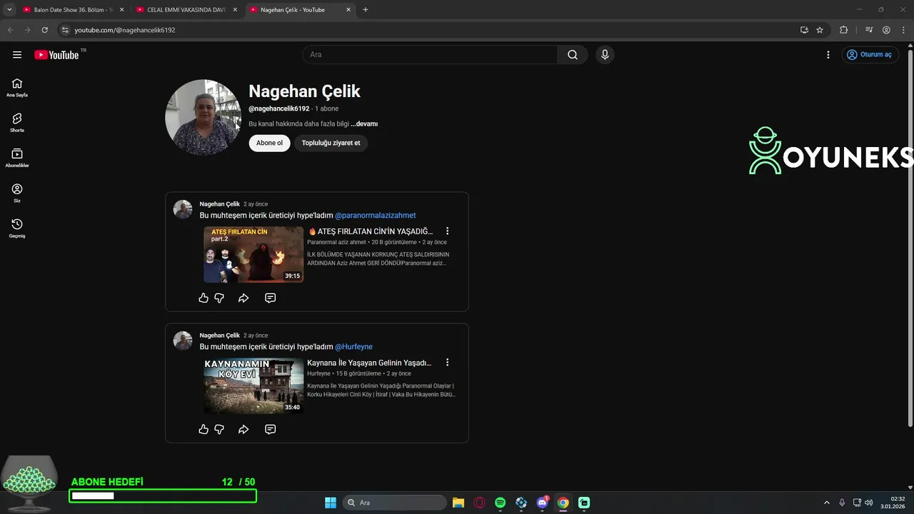
Task: Click the search magnifier button
Action: tap(573, 55)
